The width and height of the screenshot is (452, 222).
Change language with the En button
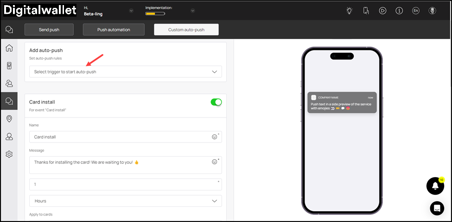[415, 11]
